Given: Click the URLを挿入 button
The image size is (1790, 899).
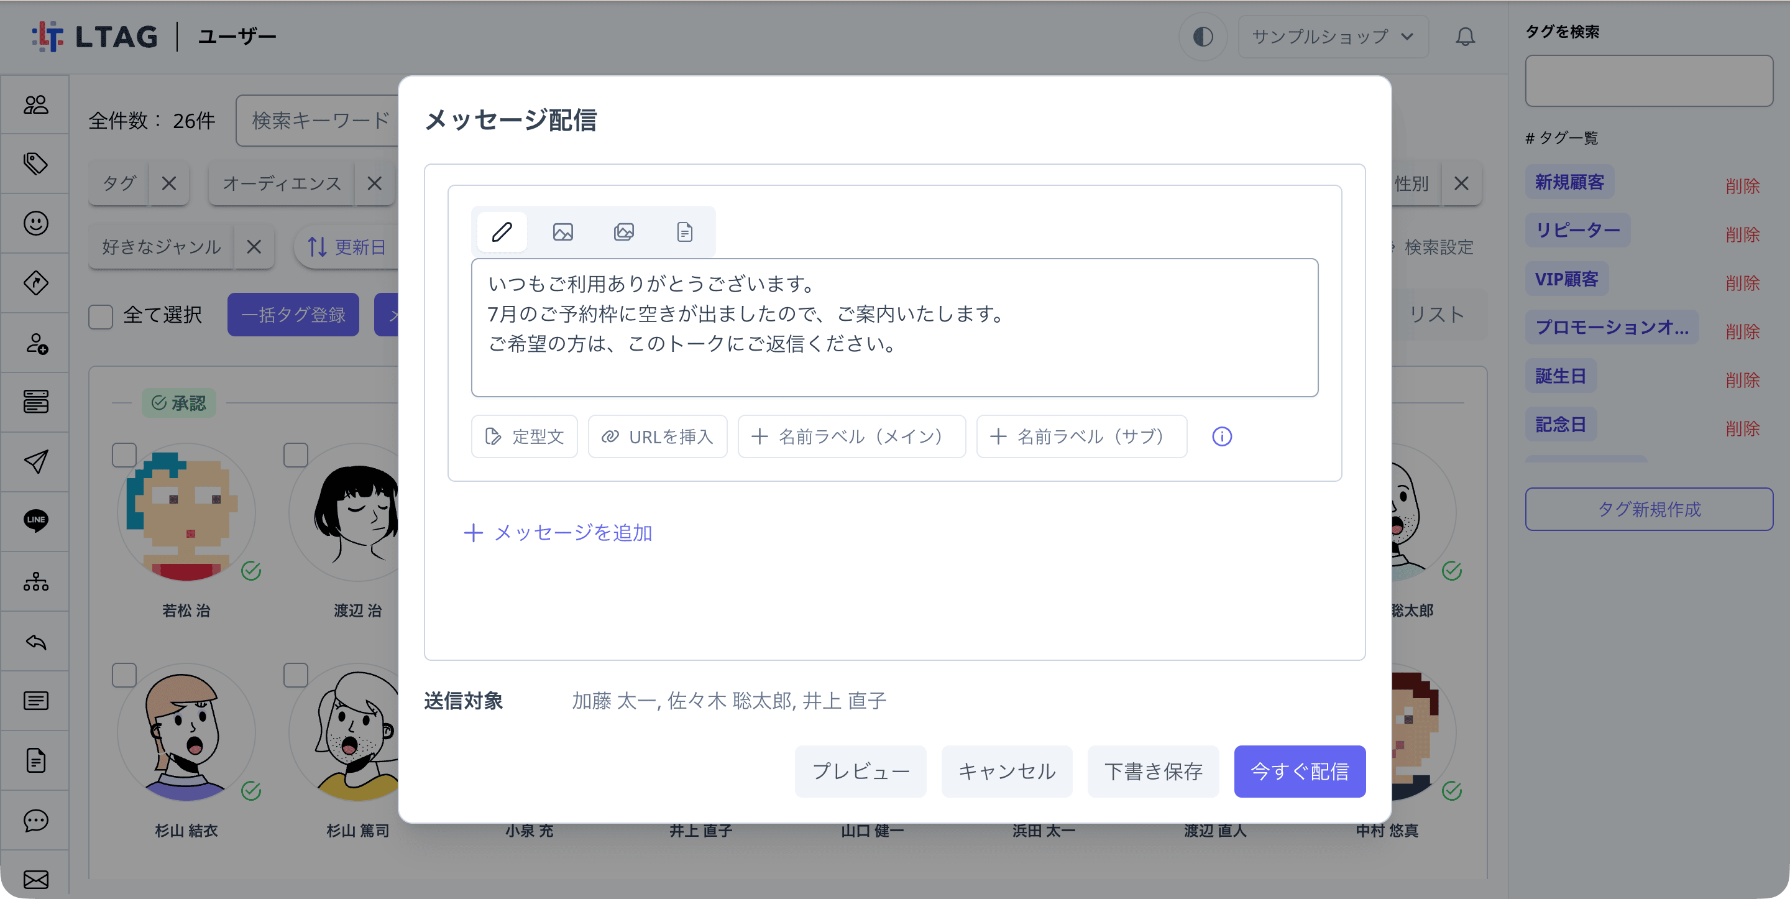Looking at the screenshot, I should pos(658,436).
